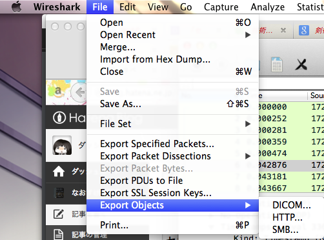The image size is (324, 240).
Task: Click the browser back arrow button
Action: pos(79,92)
